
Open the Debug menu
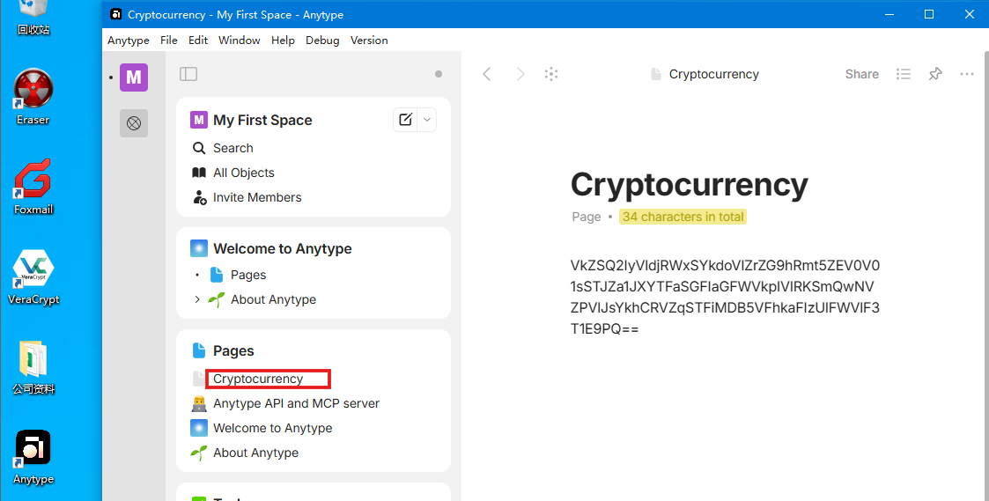point(322,41)
